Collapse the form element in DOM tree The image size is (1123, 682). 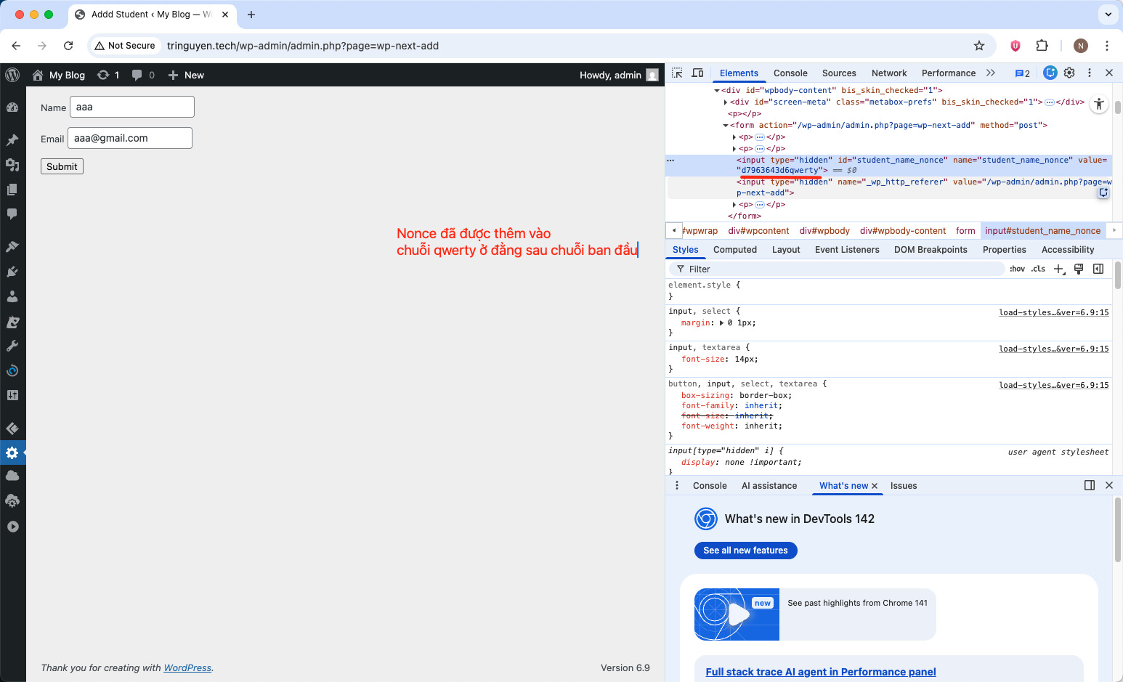click(725, 126)
